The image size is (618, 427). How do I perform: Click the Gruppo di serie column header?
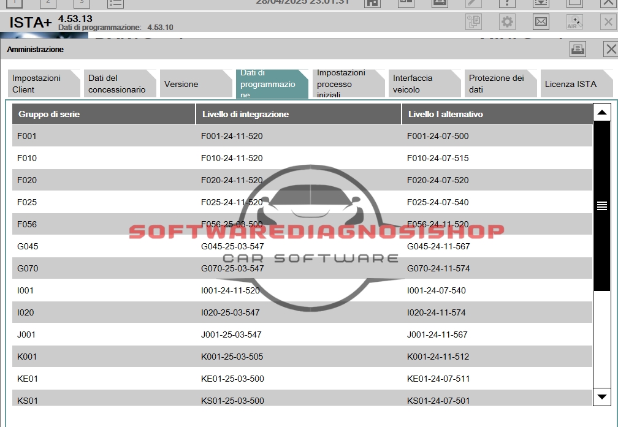tap(104, 114)
